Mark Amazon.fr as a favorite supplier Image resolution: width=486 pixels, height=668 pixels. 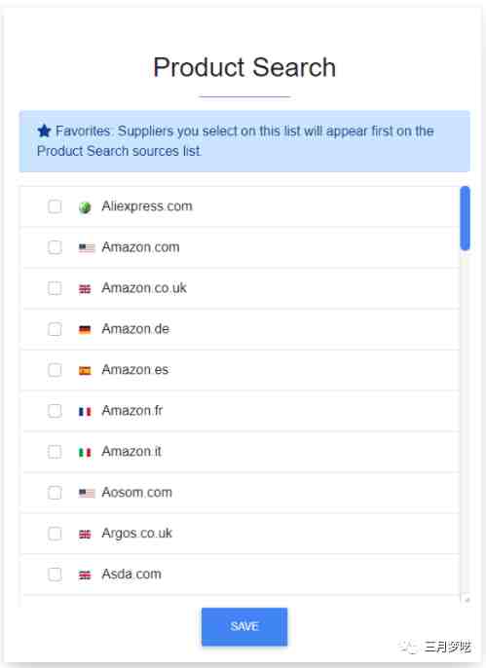coord(55,411)
